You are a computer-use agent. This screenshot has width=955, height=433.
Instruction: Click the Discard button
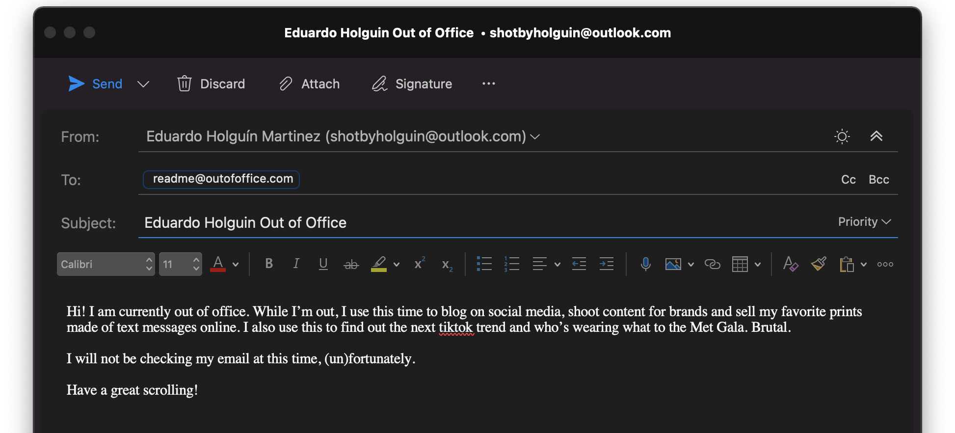click(211, 84)
